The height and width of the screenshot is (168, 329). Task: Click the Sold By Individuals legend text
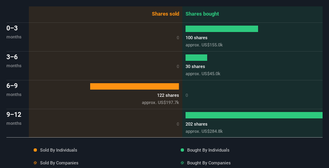tap(59, 150)
